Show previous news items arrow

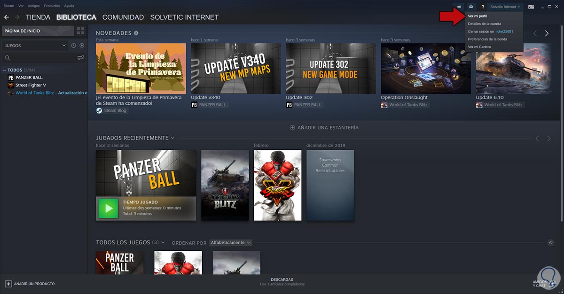534,33
